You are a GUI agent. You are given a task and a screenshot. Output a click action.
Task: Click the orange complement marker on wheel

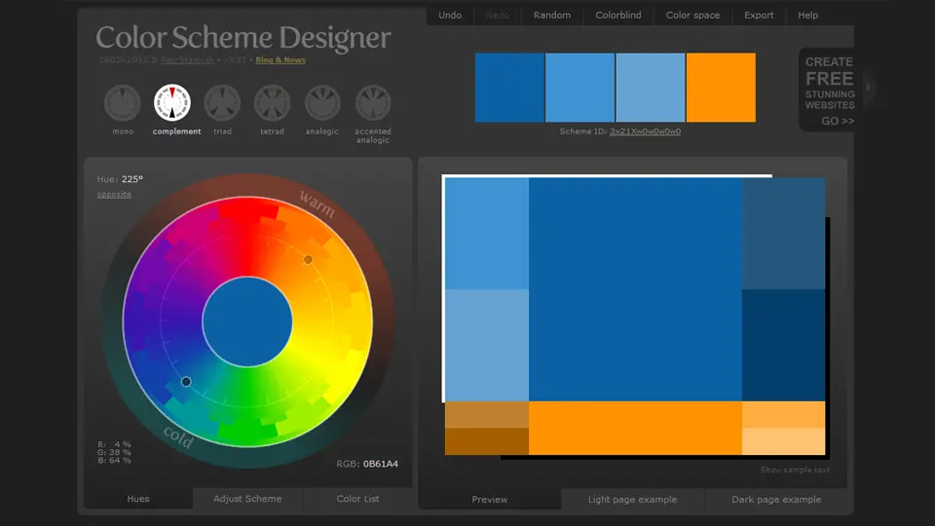click(308, 259)
